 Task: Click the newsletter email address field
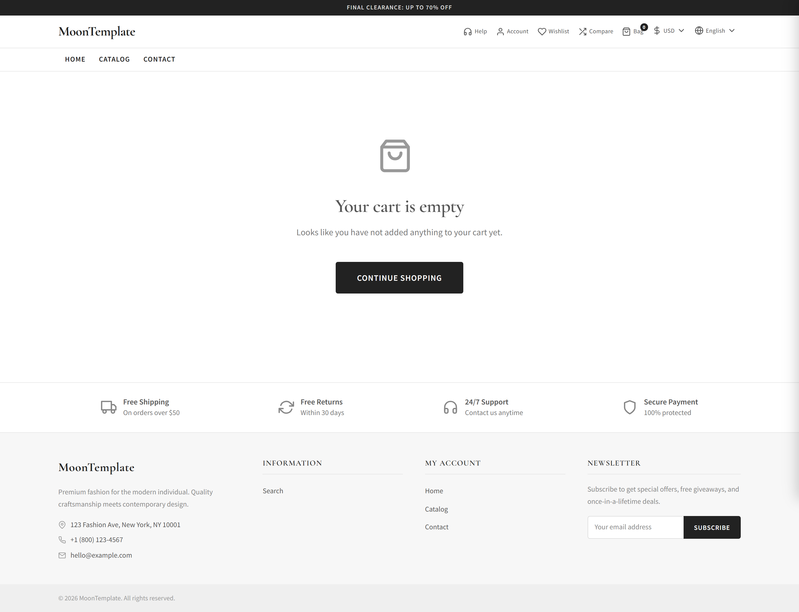(635, 527)
